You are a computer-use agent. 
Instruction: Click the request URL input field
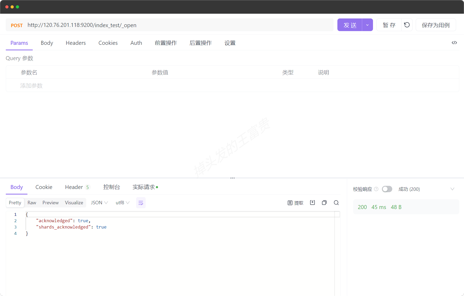point(179,25)
